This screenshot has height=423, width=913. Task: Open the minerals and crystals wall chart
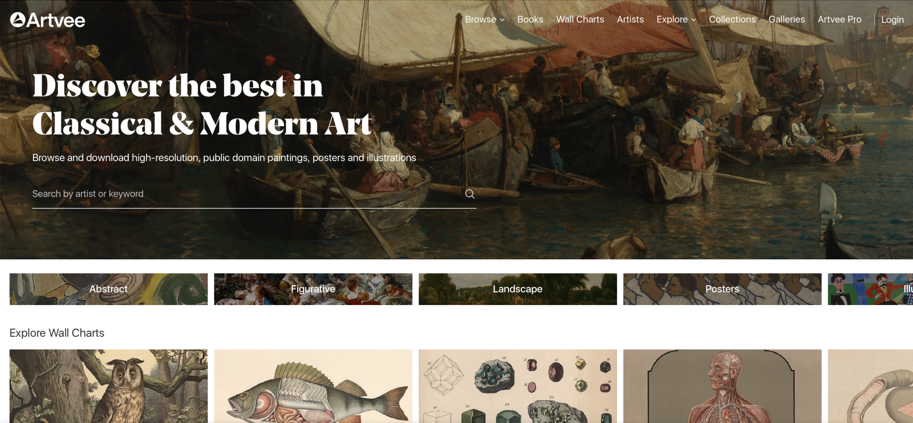click(x=517, y=386)
